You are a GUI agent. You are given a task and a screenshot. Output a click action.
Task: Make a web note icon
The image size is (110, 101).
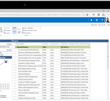point(98,15)
